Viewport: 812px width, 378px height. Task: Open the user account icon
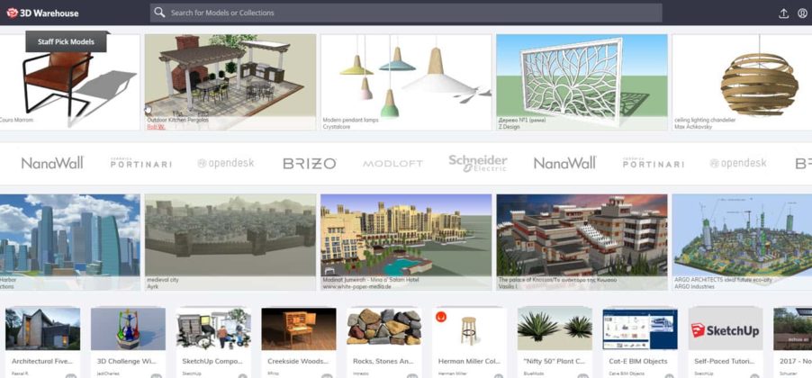point(802,13)
